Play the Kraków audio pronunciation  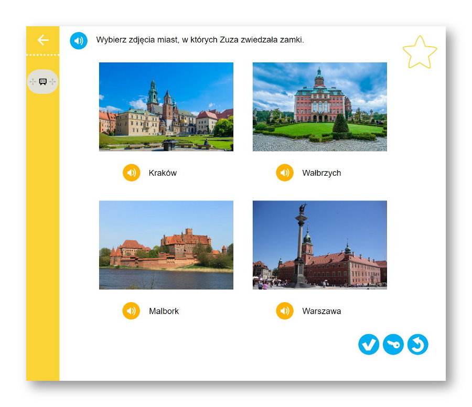(132, 173)
